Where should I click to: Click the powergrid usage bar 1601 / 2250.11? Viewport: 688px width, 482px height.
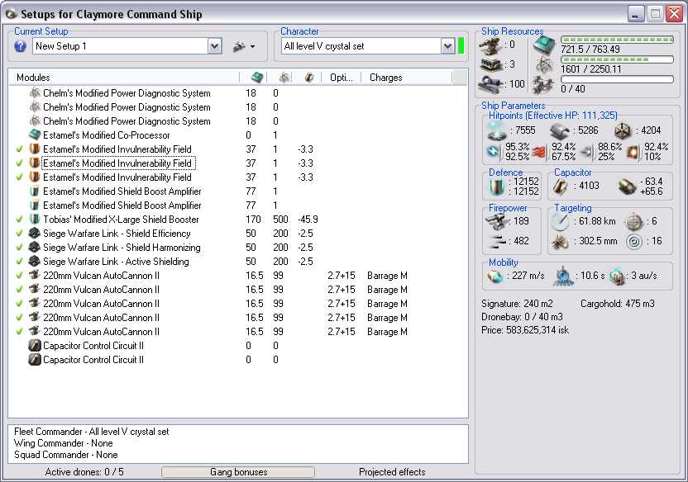617,59
